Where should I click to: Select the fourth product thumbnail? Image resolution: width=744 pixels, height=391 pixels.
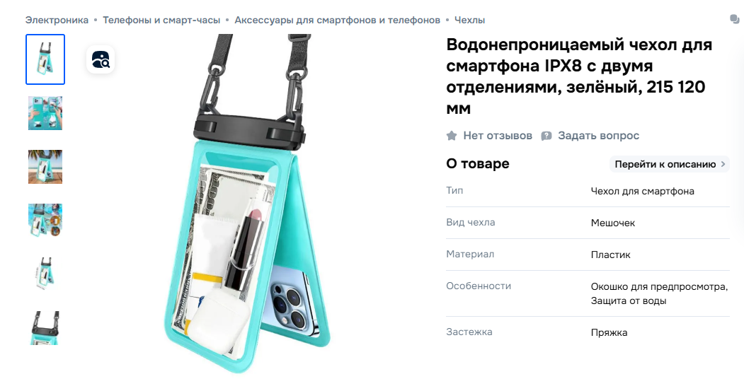45,221
